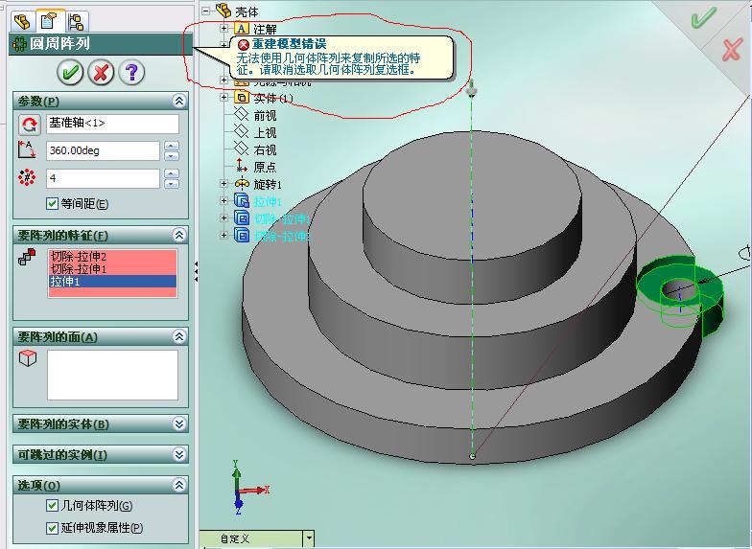Select the 基准轴<1> pattern axis field

click(113, 124)
